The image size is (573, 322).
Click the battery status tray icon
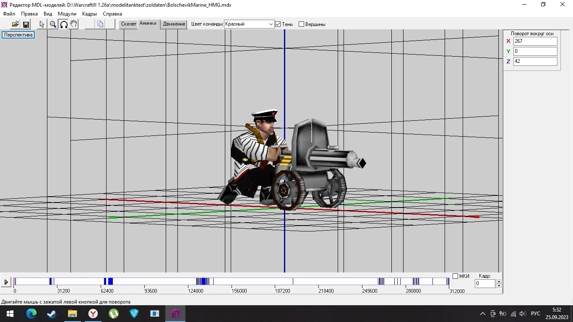(x=503, y=314)
